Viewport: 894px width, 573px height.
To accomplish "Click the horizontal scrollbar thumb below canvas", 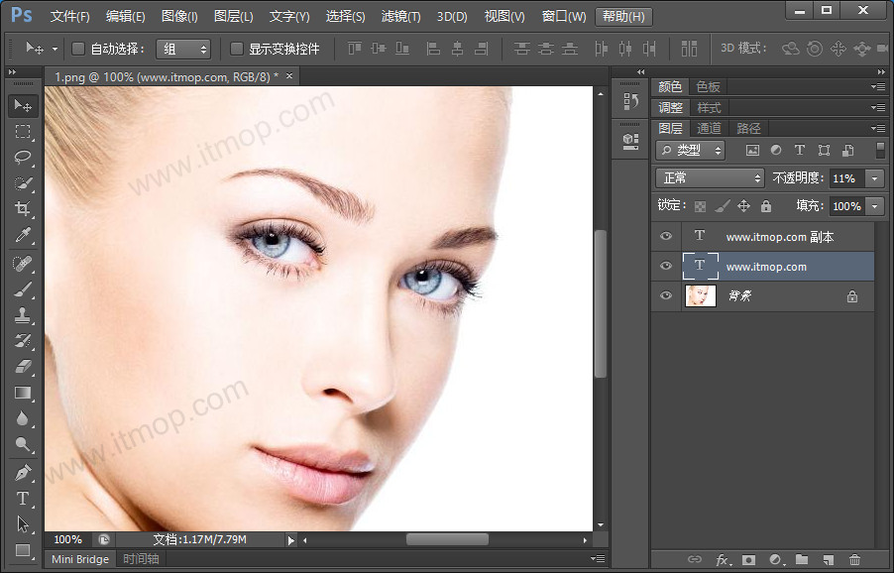I will tap(447, 539).
